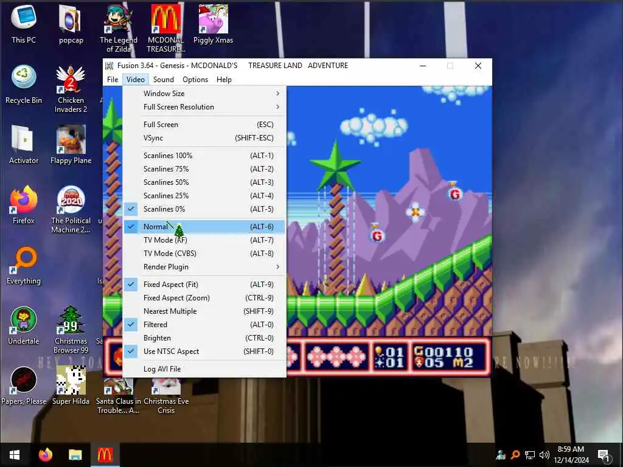
Task: Select Scanlines 50% option
Action: [204, 182]
